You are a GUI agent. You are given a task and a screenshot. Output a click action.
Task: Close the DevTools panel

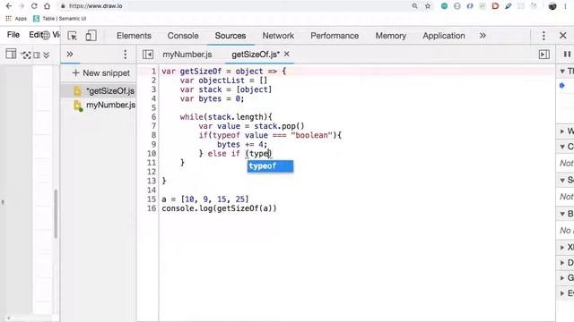click(563, 36)
